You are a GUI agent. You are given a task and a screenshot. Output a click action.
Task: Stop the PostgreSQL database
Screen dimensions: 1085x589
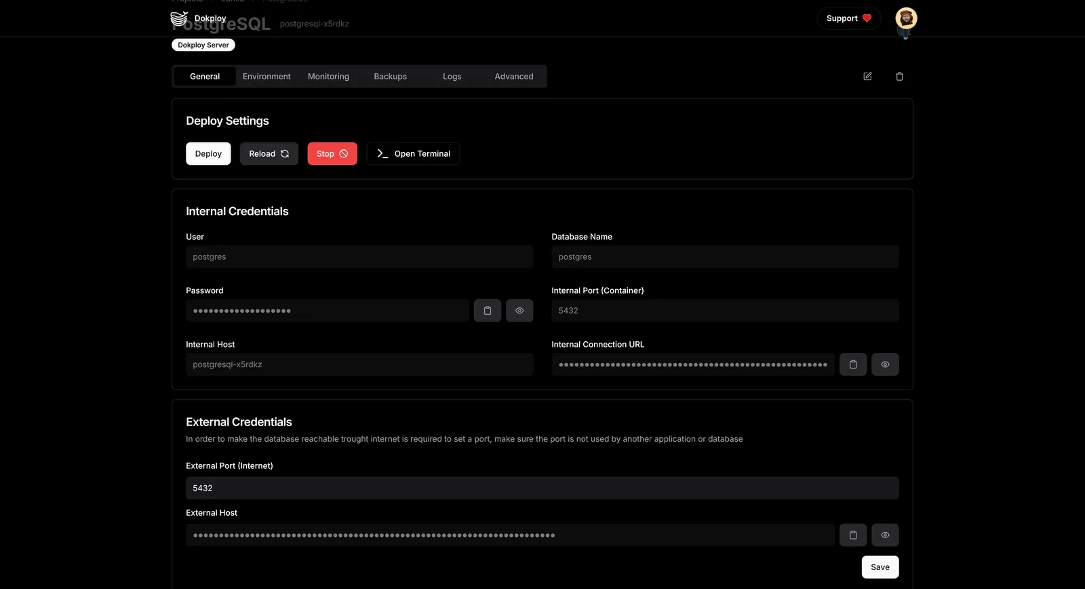click(x=332, y=154)
